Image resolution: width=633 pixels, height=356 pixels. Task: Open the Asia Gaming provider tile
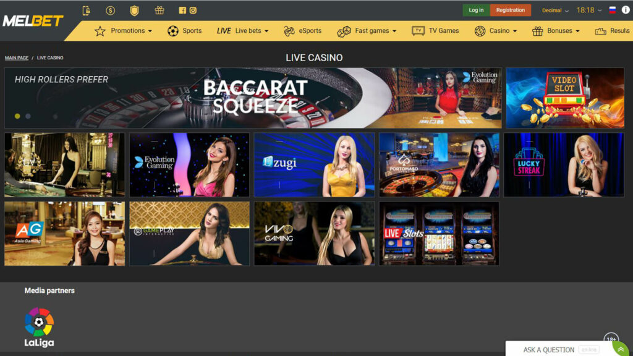[x=64, y=234]
